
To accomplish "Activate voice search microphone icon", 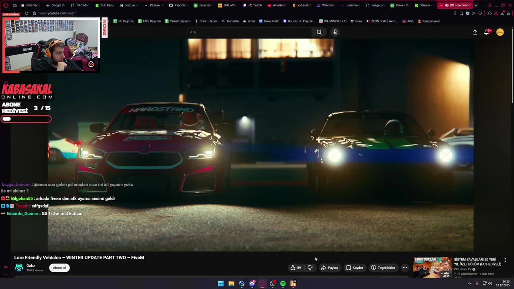I will pos(335,32).
